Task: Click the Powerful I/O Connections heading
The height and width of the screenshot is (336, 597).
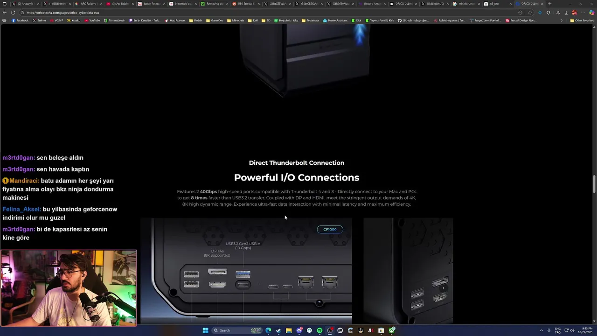Action: [297, 177]
